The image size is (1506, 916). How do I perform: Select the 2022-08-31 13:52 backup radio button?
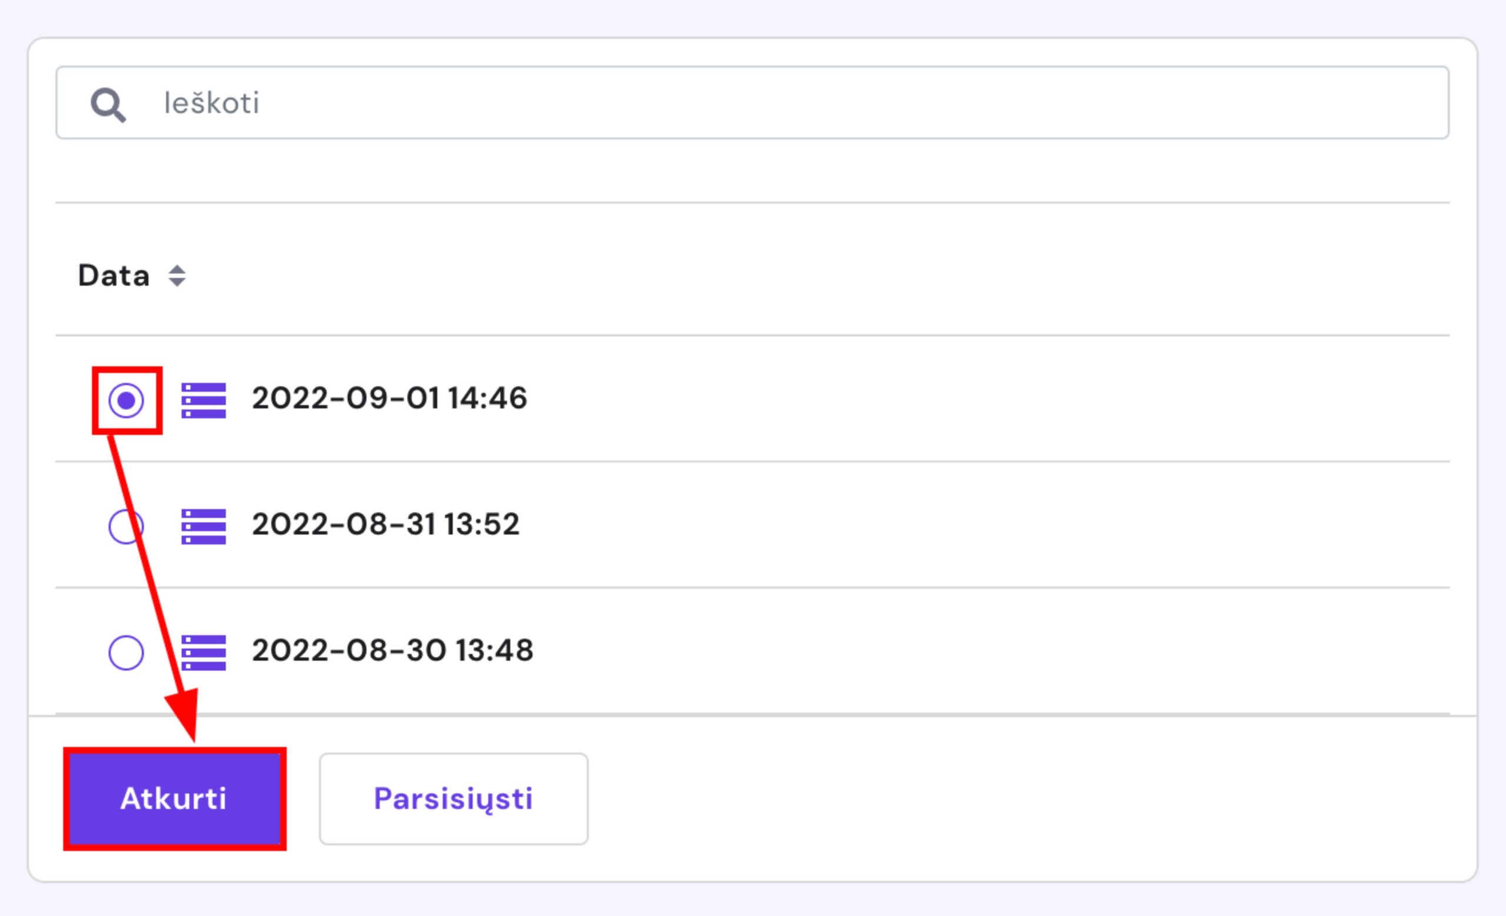[126, 526]
